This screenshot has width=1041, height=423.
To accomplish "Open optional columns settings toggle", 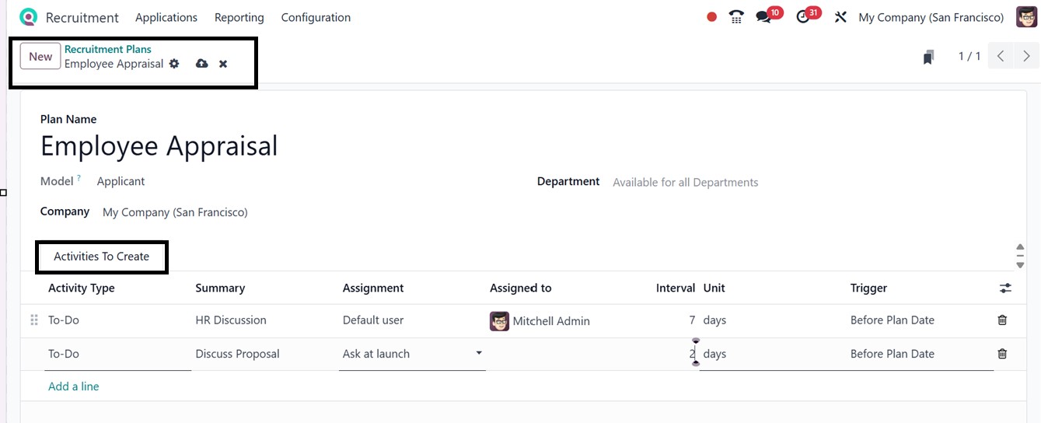I will [1005, 288].
